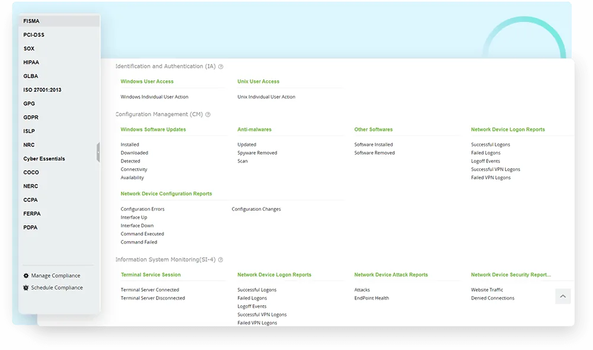The height and width of the screenshot is (350, 593).
Task: View the Spyware Removed report
Action: pos(257,153)
